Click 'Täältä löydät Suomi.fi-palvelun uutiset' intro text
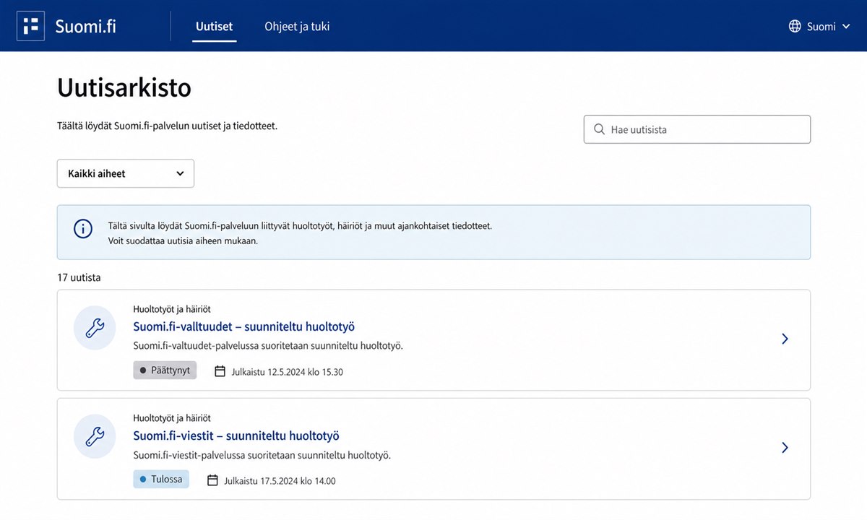 168,126
